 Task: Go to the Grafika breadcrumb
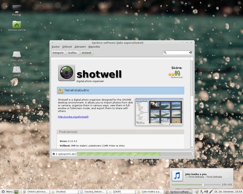click(72, 53)
